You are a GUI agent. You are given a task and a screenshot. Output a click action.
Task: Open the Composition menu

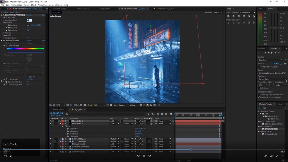(x=17, y=5)
